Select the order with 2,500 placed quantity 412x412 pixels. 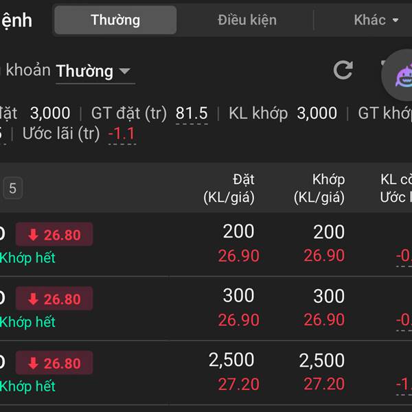[x=231, y=360]
